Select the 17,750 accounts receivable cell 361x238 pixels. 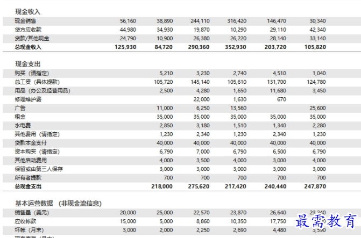278,221
